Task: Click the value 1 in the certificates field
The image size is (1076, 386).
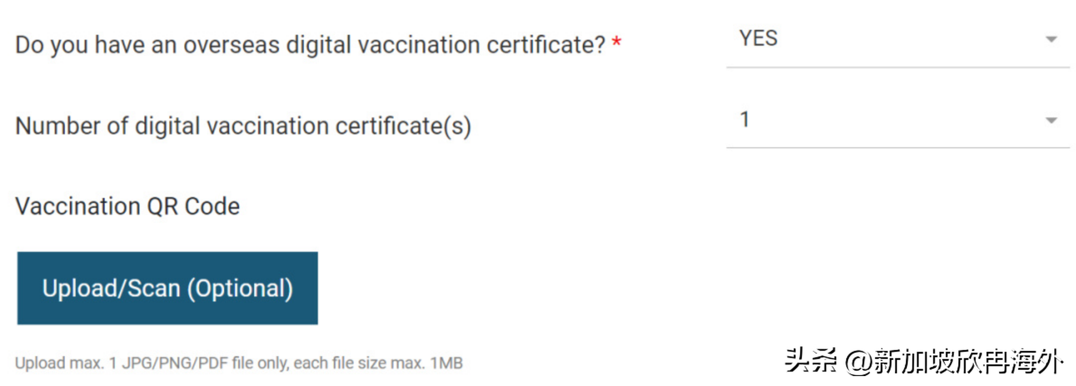Action: (744, 119)
